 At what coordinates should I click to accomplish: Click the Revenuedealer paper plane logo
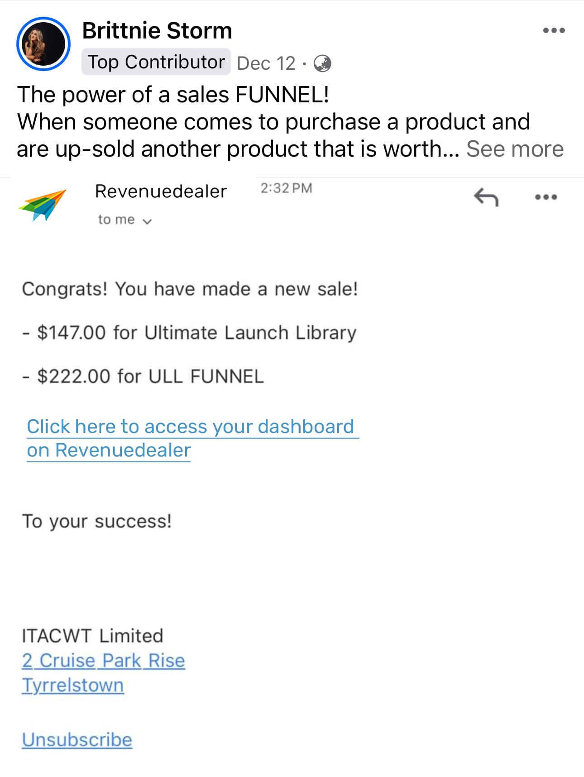(43, 205)
